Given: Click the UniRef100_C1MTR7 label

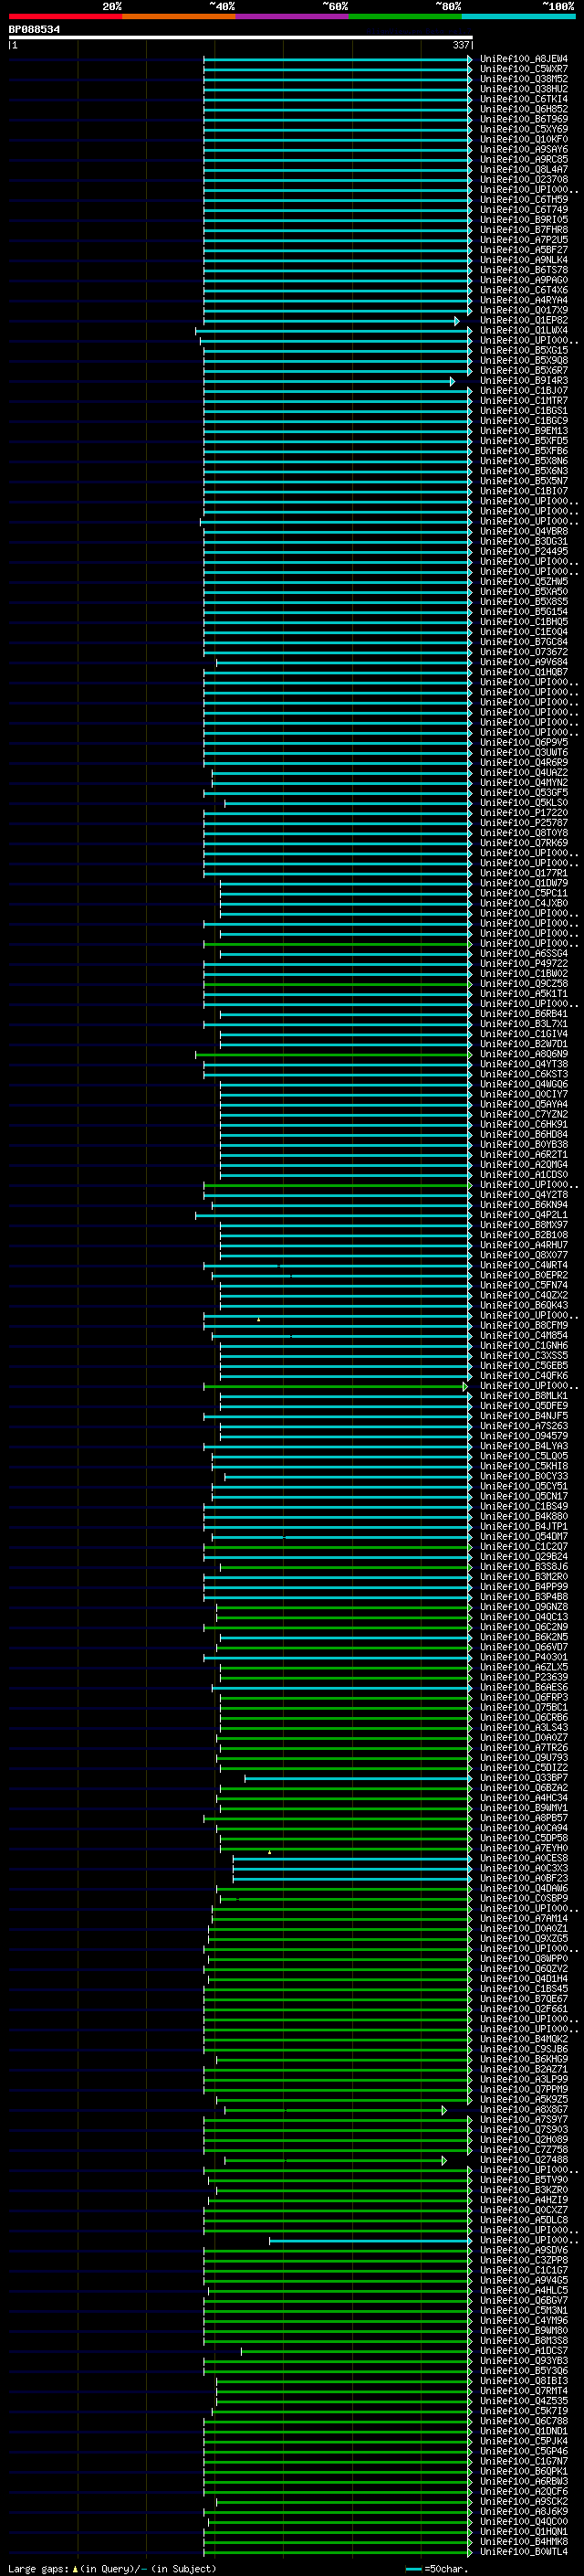Looking at the screenshot, I should pyautogui.click(x=524, y=401).
